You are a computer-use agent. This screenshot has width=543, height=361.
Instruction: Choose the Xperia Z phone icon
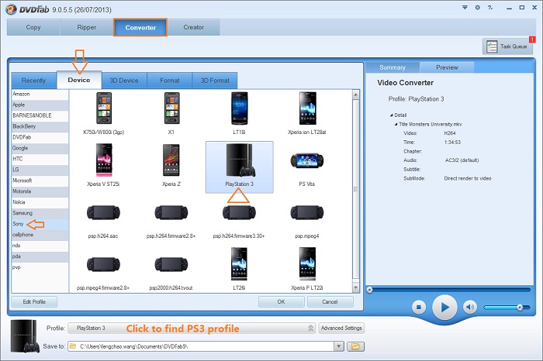[171, 160]
